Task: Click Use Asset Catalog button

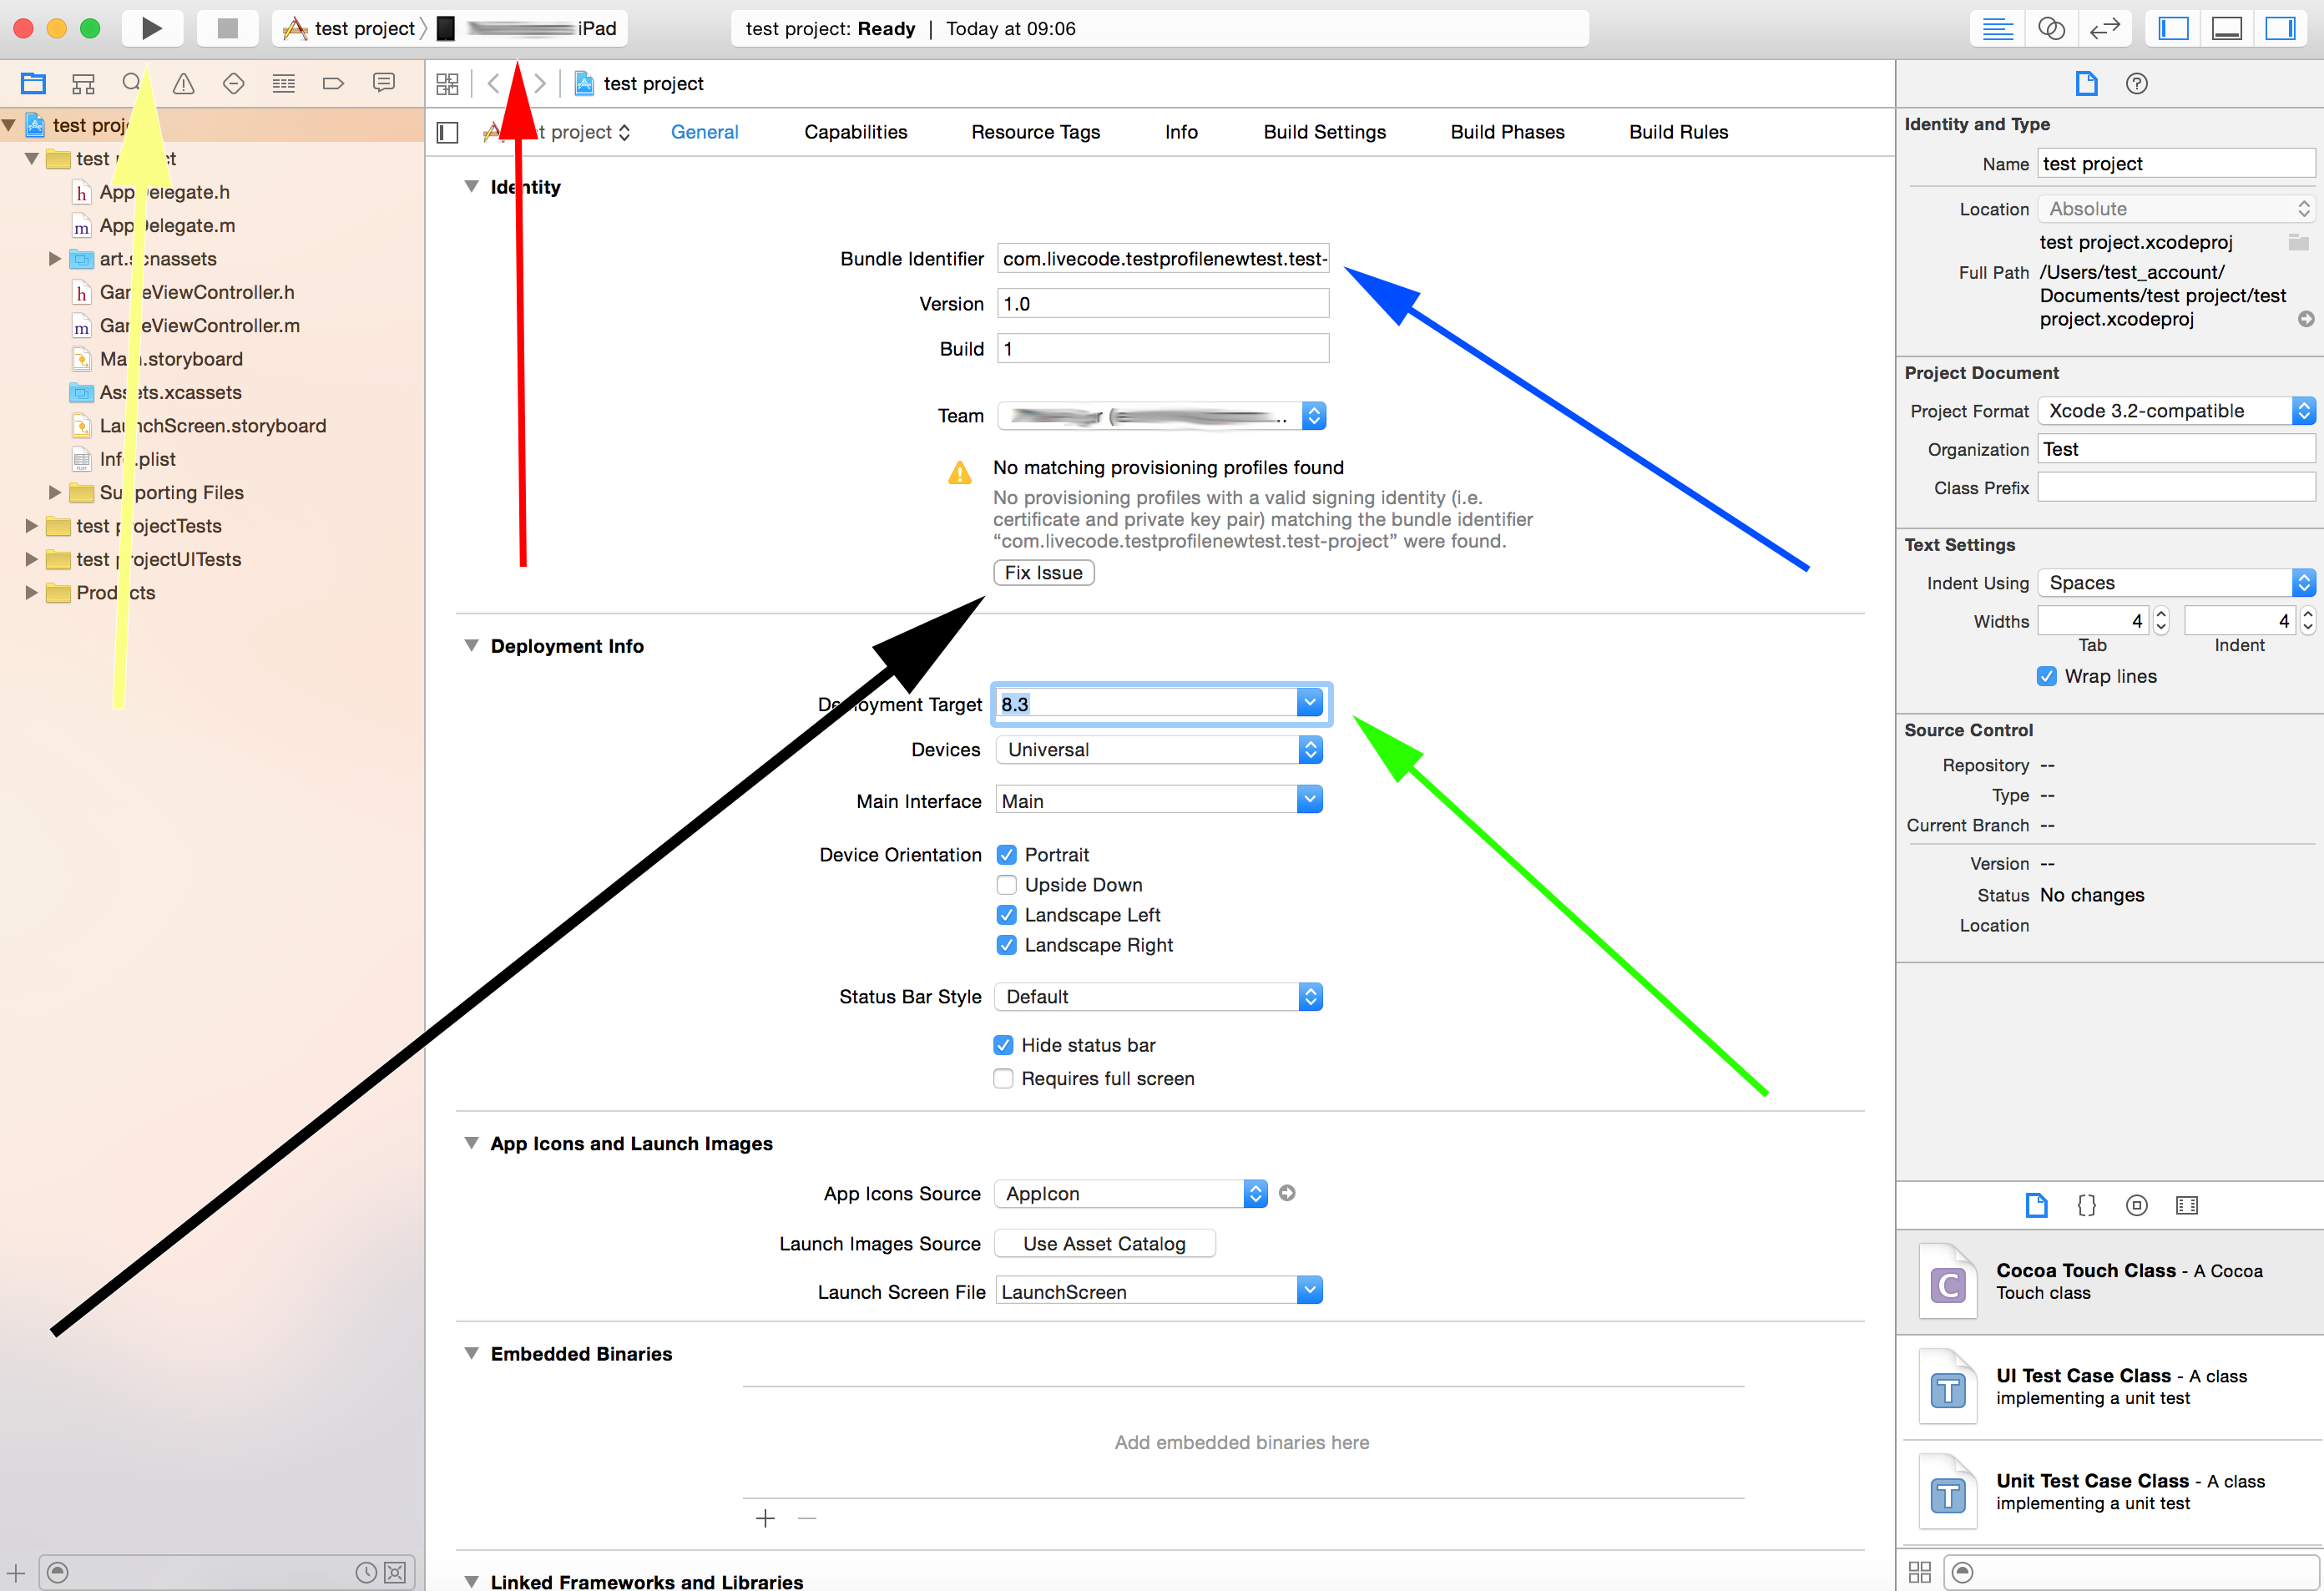Action: click(1104, 1244)
